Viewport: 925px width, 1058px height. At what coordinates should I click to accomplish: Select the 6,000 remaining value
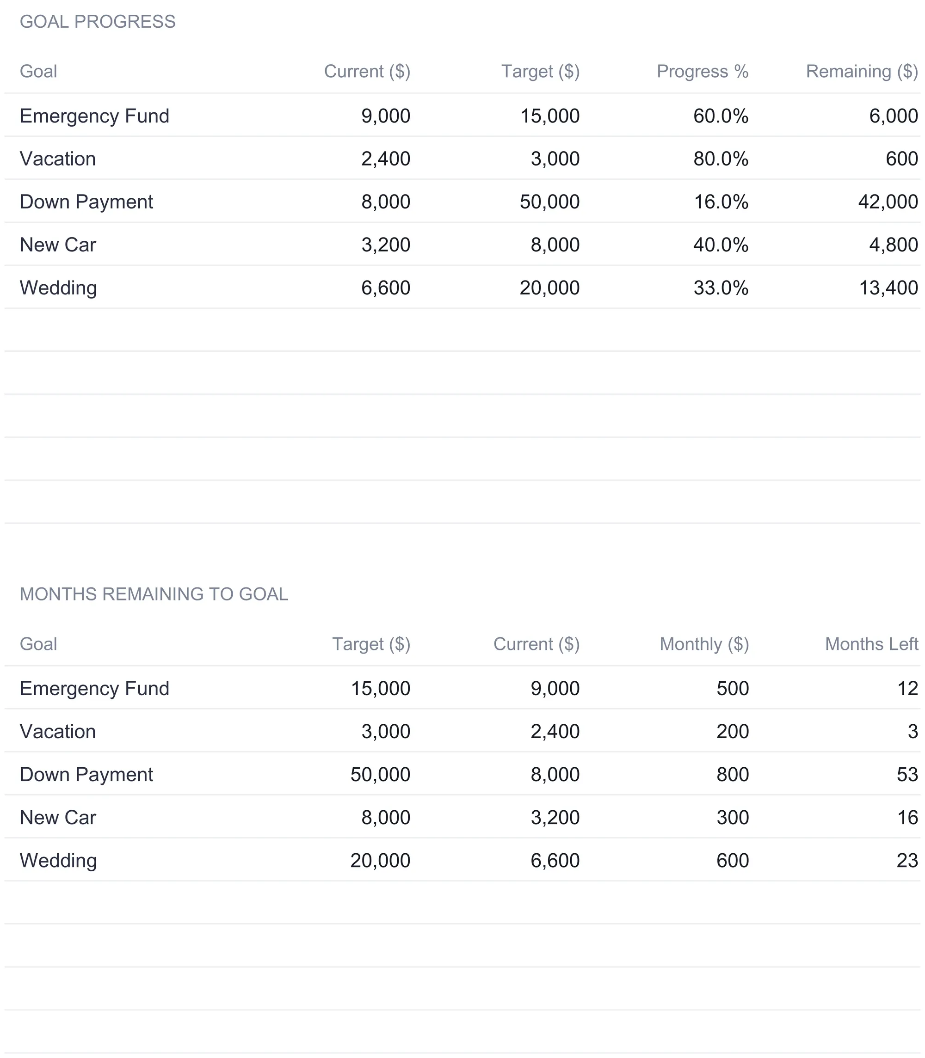click(x=894, y=116)
